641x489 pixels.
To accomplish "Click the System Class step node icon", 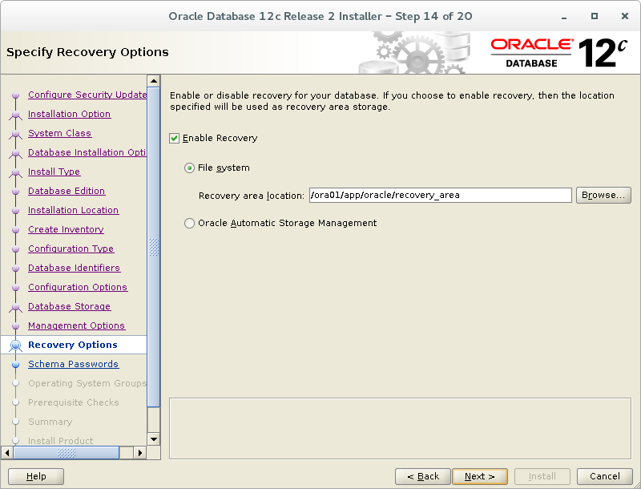I will (15, 134).
